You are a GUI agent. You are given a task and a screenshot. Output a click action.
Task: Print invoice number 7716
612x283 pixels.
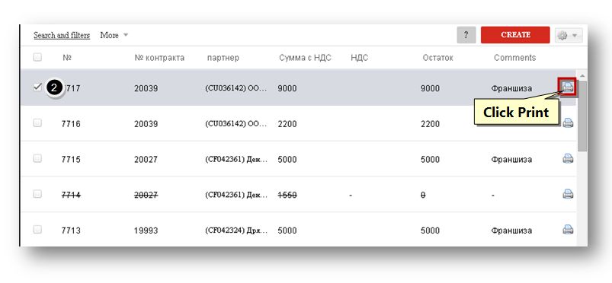(x=568, y=123)
